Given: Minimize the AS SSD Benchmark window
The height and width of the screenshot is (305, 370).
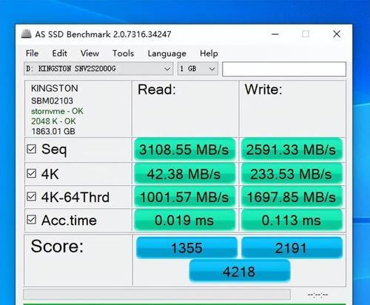Looking at the screenshot, I should pyautogui.click(x=275, y=34).
